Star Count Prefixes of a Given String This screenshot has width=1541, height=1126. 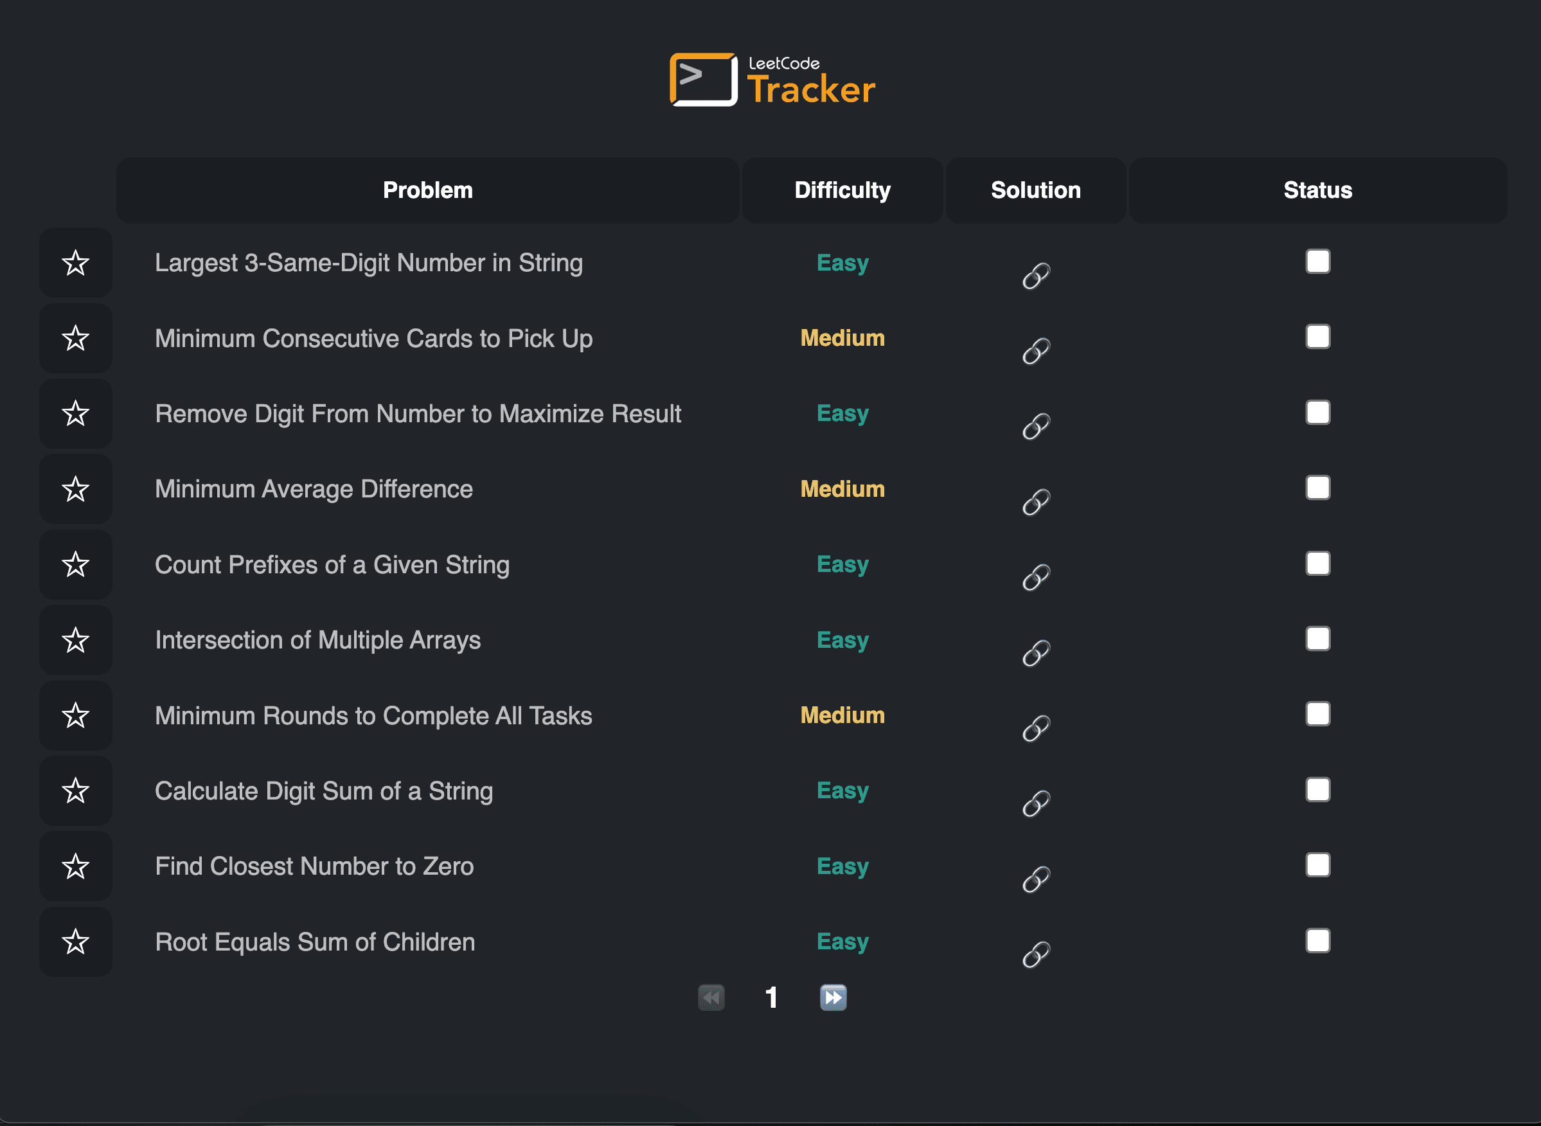(76, 564)
